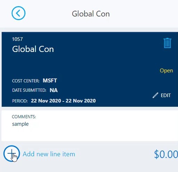Click the PERIOD label

pos(20,101)
